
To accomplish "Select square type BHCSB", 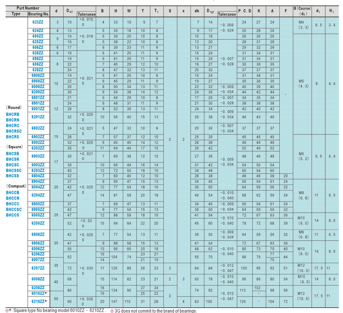I will point(12,154).
